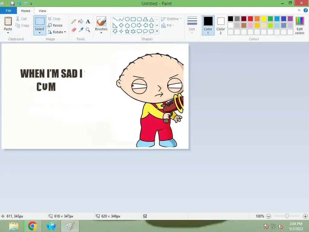The height and width of the screenshot is (232, 309).
Task: Open the Select tool dropdown arrow
Action: 40,33
